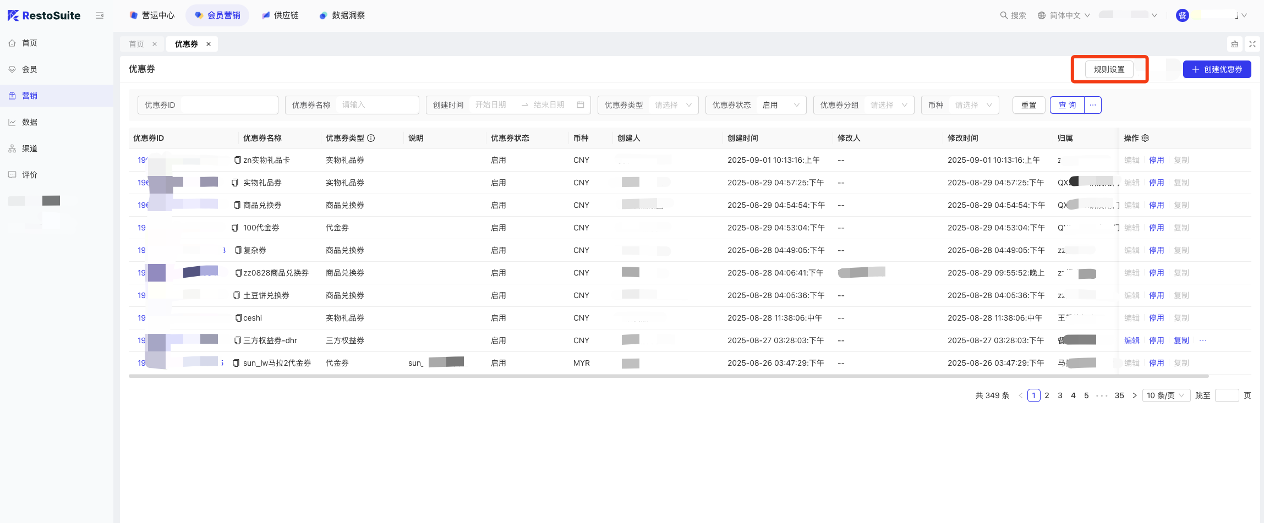Click the 优惠券ID input field
The height and width of the screenshot is (523, 1264).
pyautogui.click(x=228, y=105)
